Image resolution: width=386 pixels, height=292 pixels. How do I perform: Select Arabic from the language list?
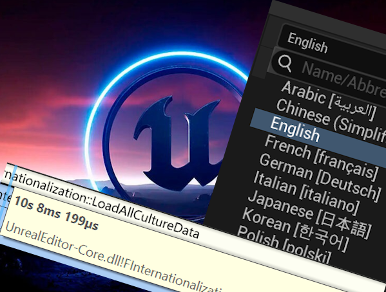point(329,100)
